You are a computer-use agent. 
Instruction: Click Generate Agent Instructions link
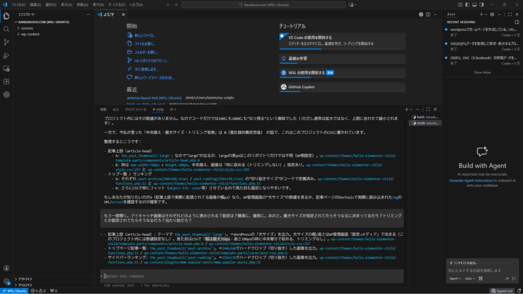coord(475,181)
